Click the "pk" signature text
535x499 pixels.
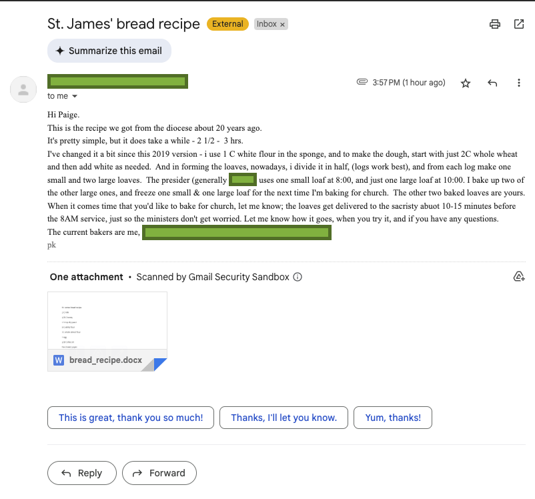[51, 245]
